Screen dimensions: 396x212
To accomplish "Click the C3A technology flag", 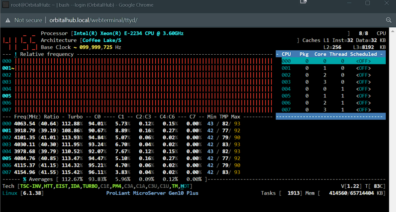I will pyautogui.click(x=129, y=186).
